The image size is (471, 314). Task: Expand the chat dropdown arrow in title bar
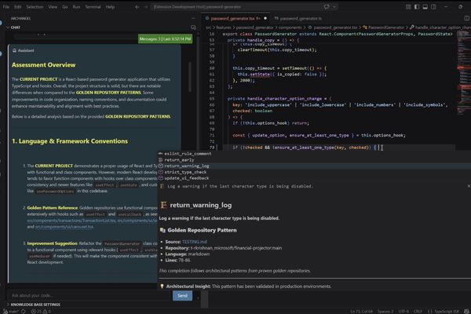[x=334, y=6]
